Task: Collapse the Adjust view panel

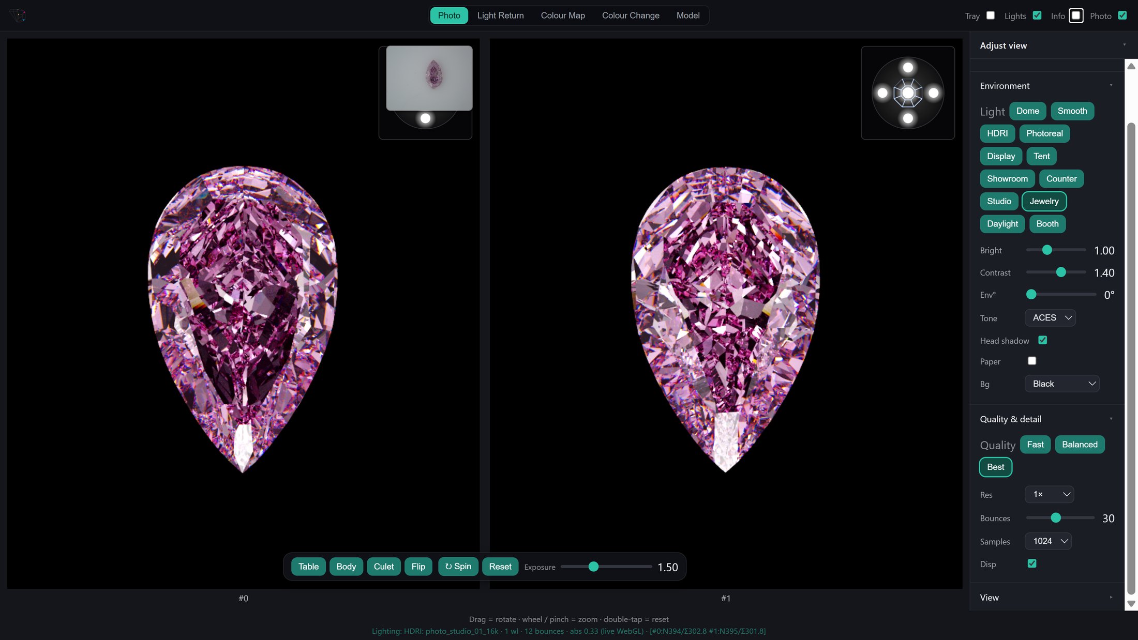Action: pos(1053,45)
